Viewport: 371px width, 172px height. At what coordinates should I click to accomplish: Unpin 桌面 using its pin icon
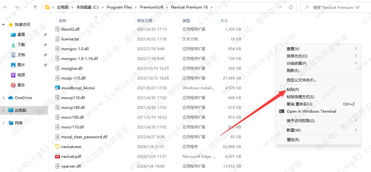(x=45, y=35)
